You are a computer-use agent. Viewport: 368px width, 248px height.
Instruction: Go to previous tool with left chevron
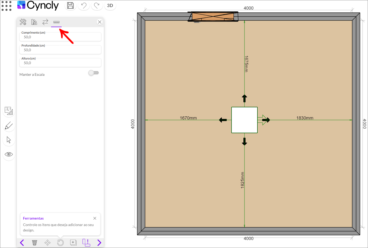coord(22,243)
